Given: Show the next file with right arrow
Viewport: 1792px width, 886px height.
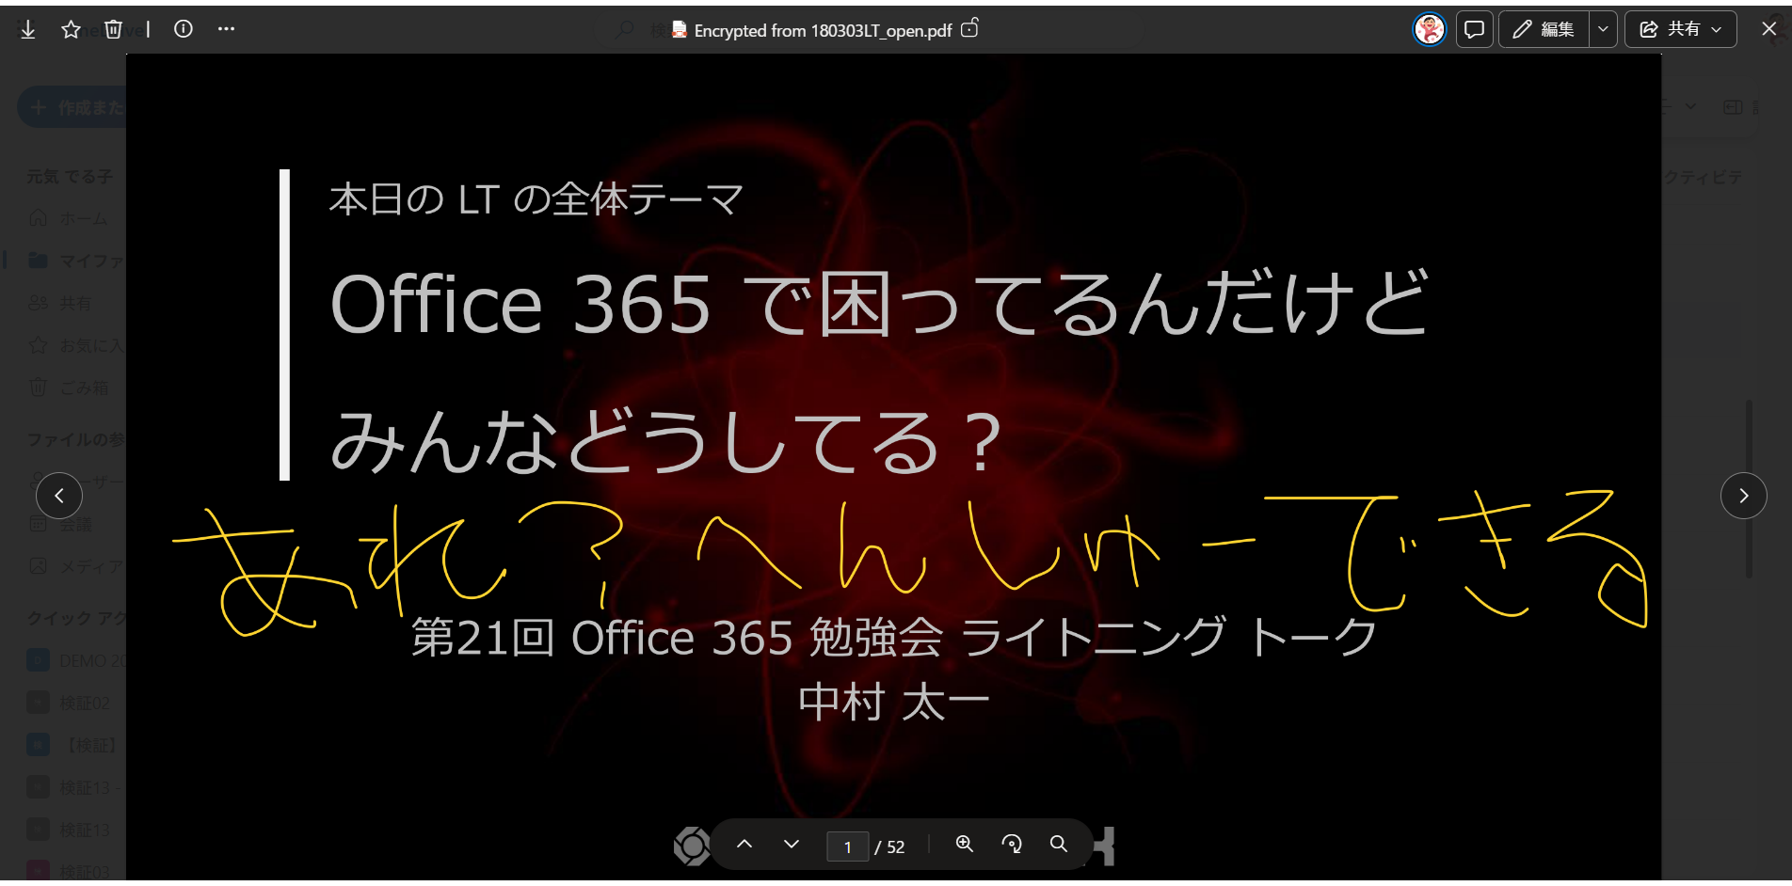Looking at the screenshot, I should 1743,496.
